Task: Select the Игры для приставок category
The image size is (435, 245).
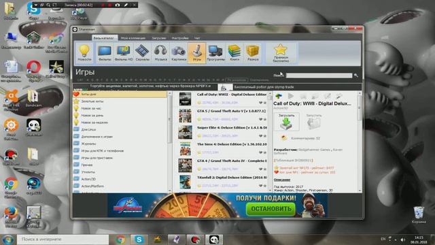Action: tap(120, 158)
